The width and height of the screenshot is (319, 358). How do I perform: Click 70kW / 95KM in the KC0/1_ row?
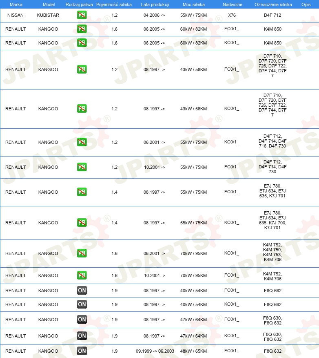(x=193, y=253)
